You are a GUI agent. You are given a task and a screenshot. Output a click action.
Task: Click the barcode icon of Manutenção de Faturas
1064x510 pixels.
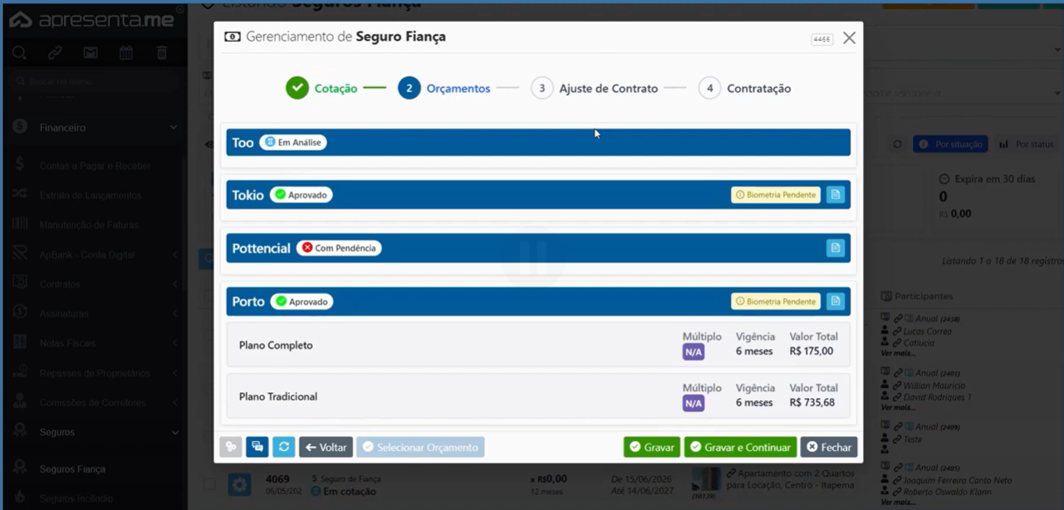(20, 224)
